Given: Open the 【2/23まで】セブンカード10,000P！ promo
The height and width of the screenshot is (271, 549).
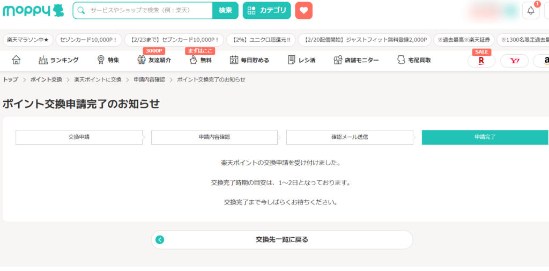Looking at the screenshot, I should tap(174, 40).
